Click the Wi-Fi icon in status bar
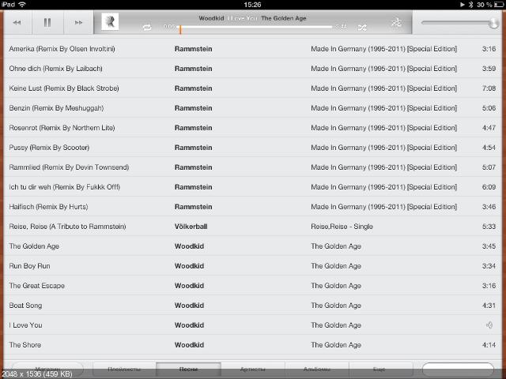The height and width of the screenshot is (379, 506). tap(21, 5)
